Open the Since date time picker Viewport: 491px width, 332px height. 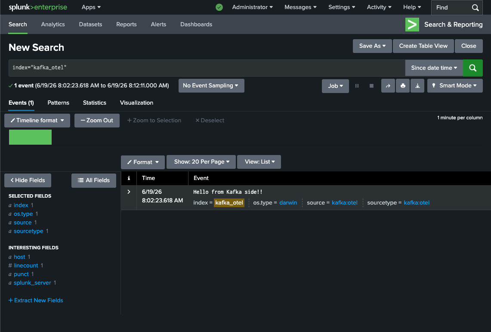tap(434, 68)
